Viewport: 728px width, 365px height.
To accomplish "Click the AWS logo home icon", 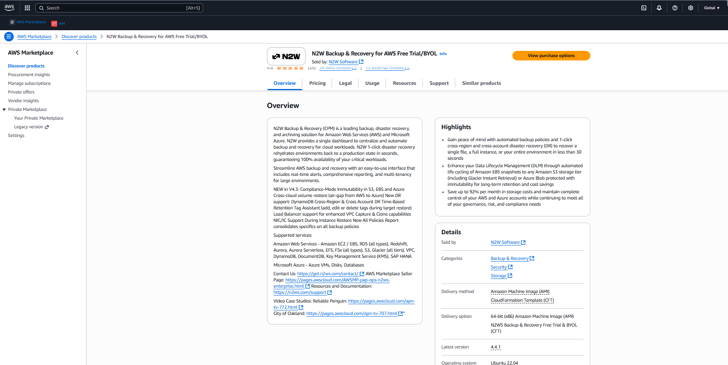I will [x=9, y=7].
